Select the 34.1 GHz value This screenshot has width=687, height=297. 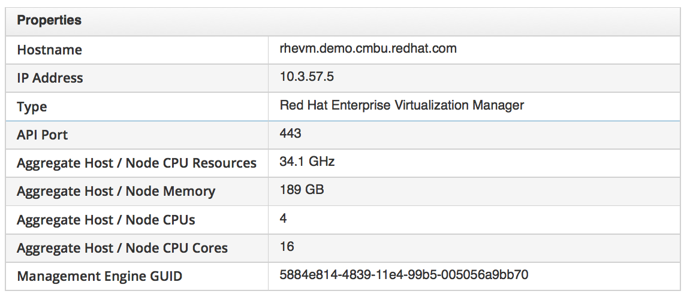[307, 162]
